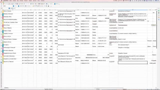Viewport: 160px width, 90px height.
Task: Open vk.com/wedforce link in Паша и Марина row
Action: click(113, 28)
